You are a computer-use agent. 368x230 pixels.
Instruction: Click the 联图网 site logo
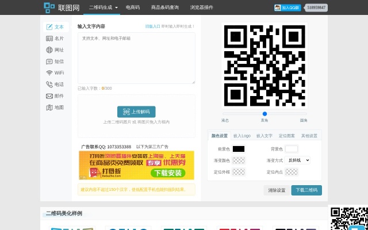point(62,7)
